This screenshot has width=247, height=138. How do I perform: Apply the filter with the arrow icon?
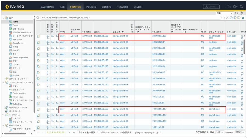223,18
